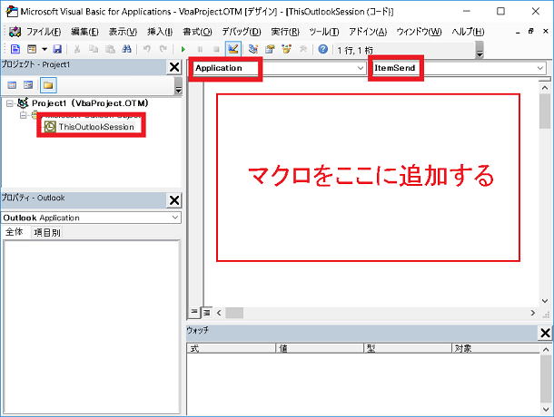Open toolbar options overflow arrow

pos(480,50)
